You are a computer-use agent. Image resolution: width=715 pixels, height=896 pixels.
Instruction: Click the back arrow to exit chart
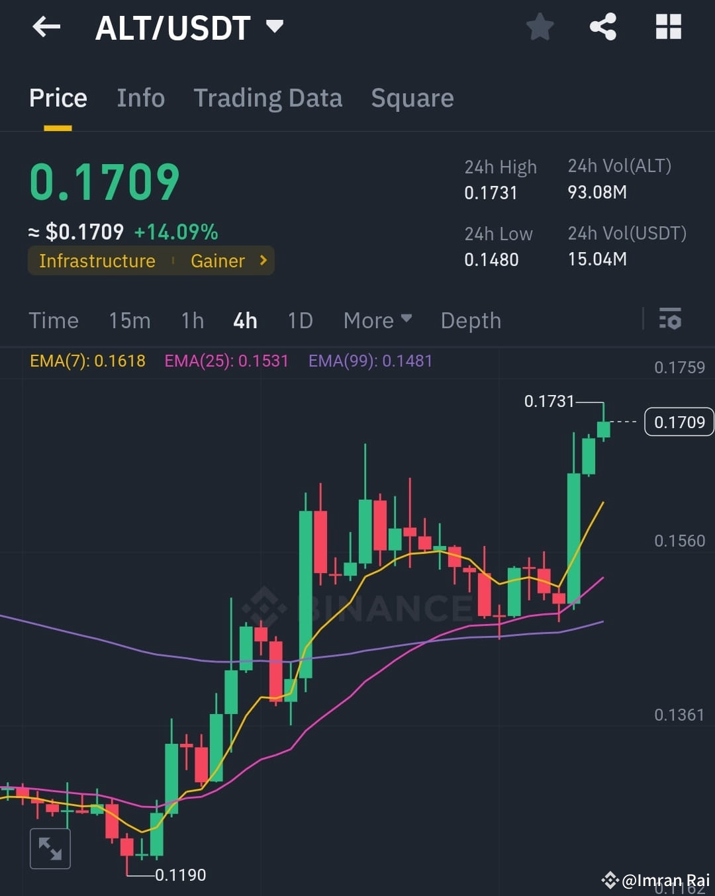tap(45, 27)
